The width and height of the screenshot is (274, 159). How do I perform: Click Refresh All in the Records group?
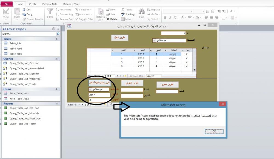[x=101, y=15]
